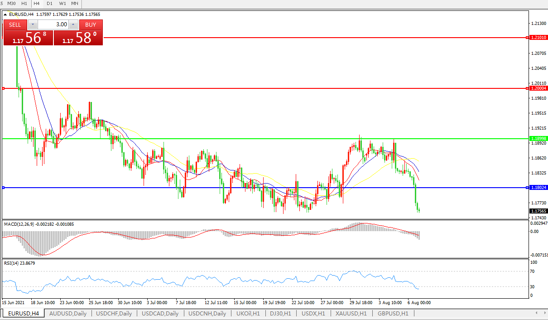Screen dimensions: 548x320
Task: Select the blue horizontal line at 1.18024
Action: 136,187
